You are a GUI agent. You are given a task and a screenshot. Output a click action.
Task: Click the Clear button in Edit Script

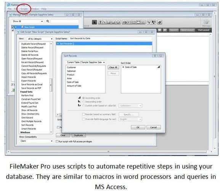(x=63, y=135)
